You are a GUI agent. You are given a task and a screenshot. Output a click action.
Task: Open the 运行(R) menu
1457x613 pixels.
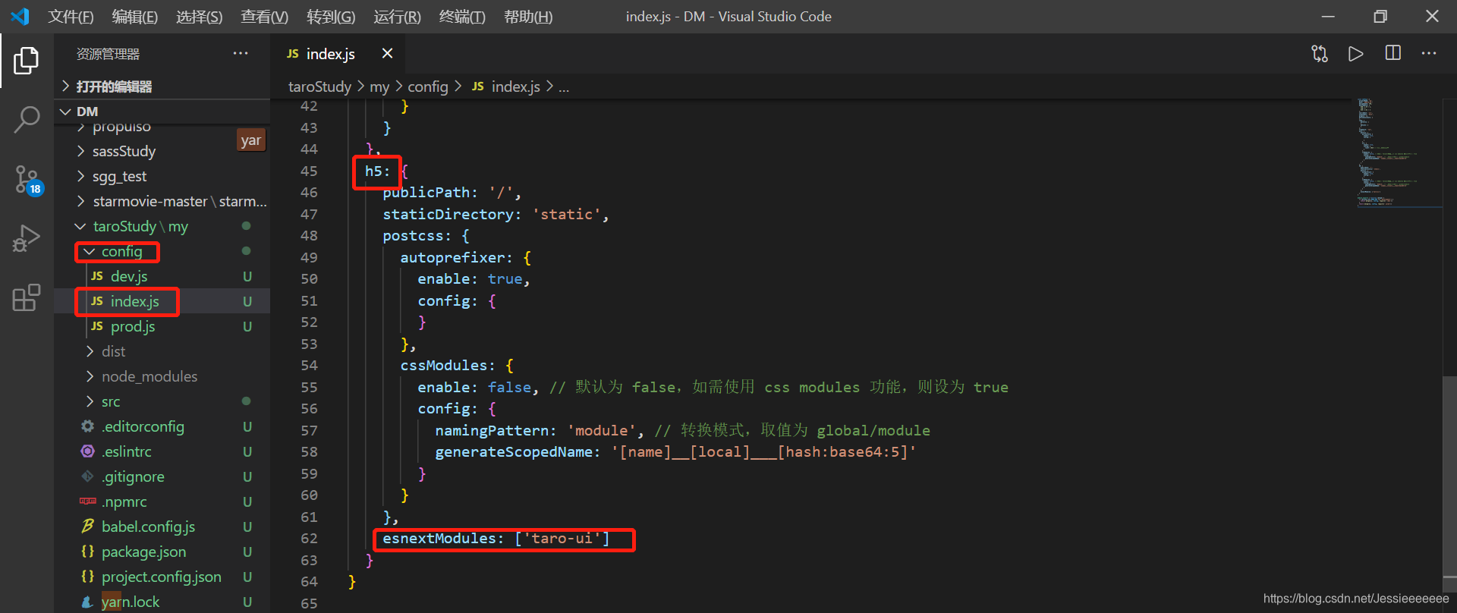397,17
